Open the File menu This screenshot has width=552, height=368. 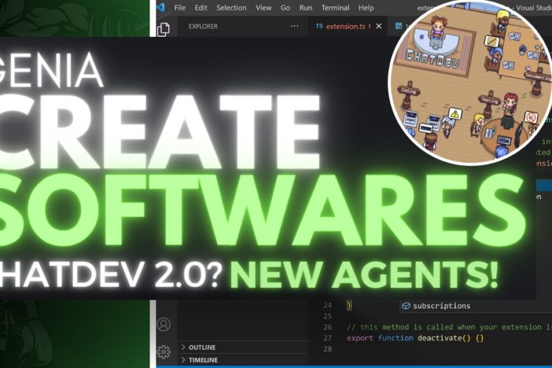click(x=180, y=8)
